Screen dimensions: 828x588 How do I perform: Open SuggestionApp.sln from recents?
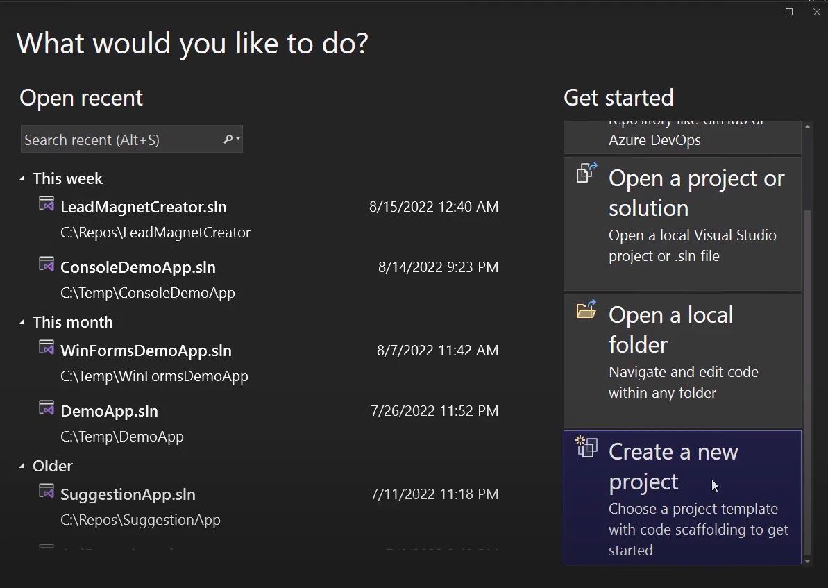(x=128, y=494)
